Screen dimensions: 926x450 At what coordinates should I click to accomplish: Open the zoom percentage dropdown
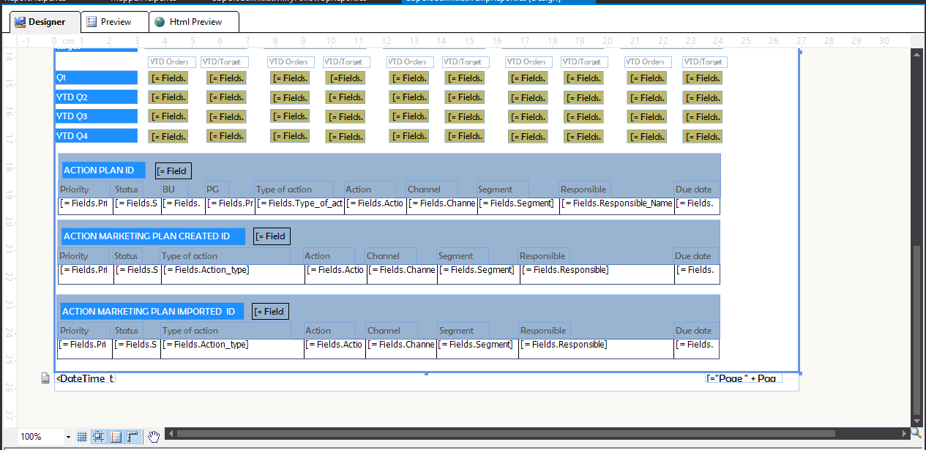tap(69, 436)
